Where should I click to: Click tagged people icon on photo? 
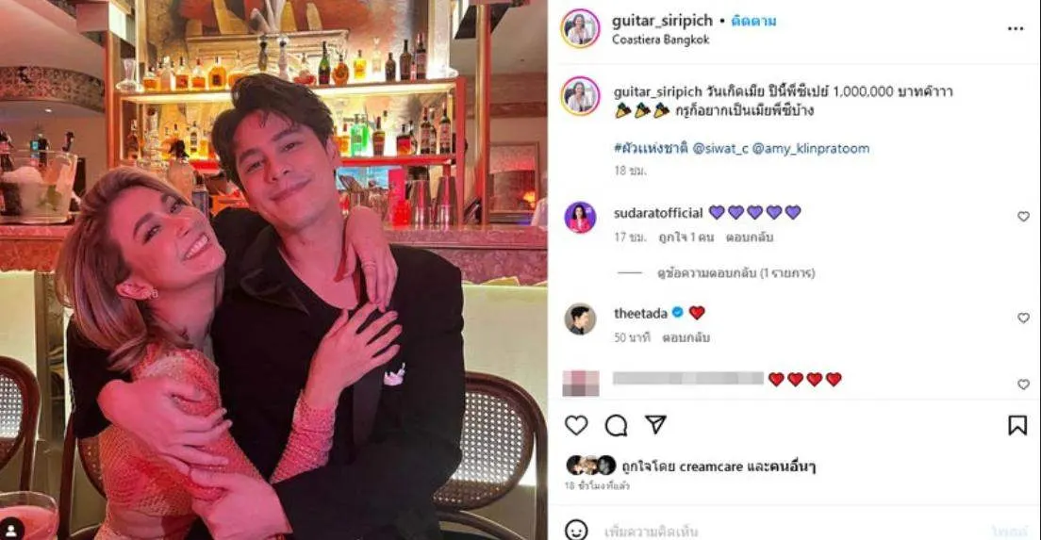[12, 530]
